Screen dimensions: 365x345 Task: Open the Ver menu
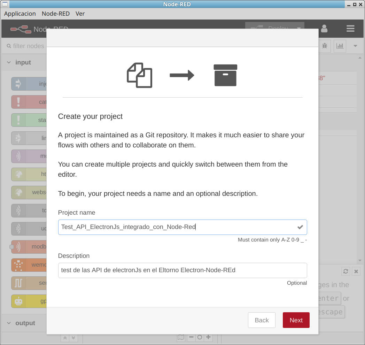click(x=80, y=14)
